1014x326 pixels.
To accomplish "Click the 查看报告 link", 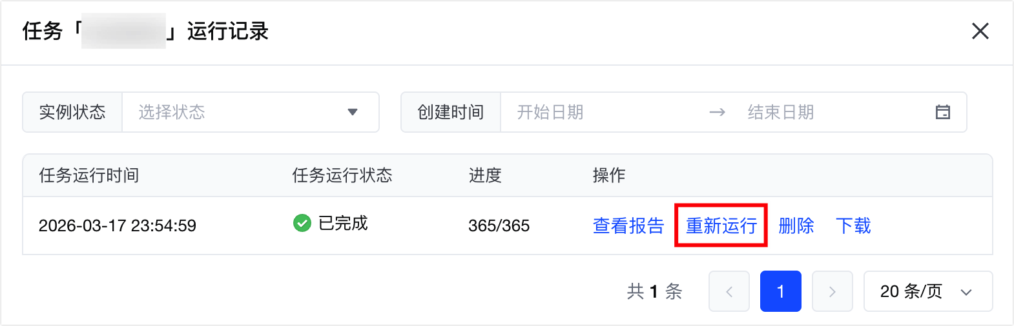I will pyautogui.click(x=628, y=225).
